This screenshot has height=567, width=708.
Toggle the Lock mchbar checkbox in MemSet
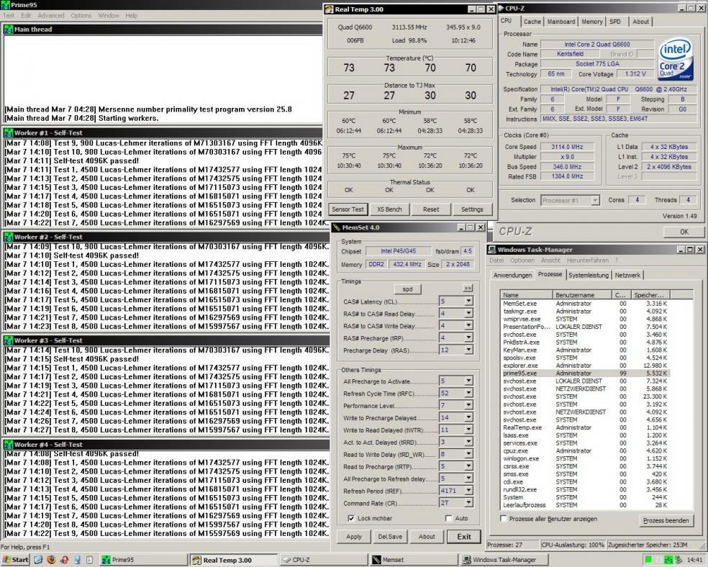coord(351,518)
